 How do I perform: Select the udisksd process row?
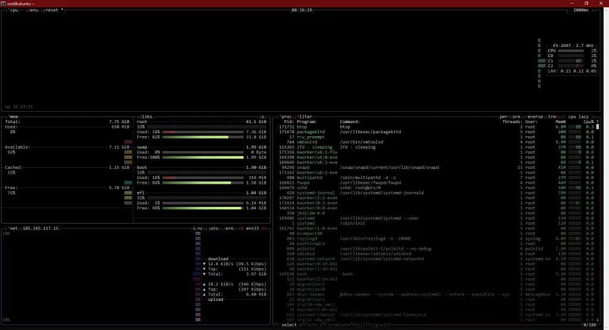pos(437,253)
